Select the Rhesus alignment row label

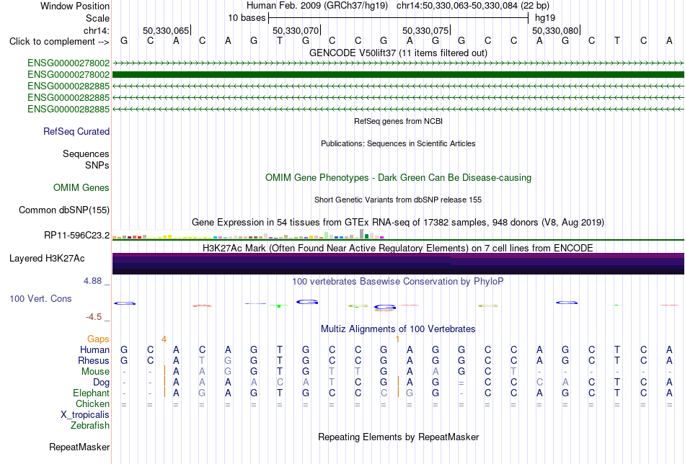pos(94,360)
